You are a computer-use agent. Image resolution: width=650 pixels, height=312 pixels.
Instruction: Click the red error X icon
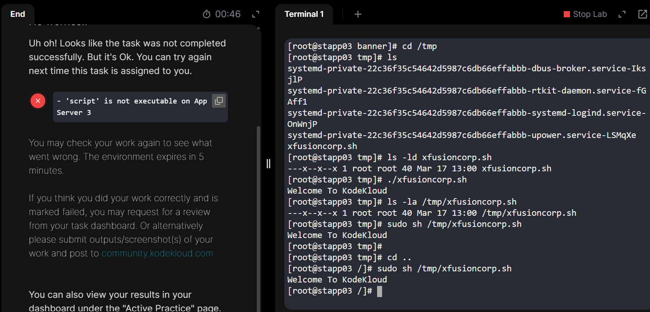pyautogui.click(x=38, y=101)
